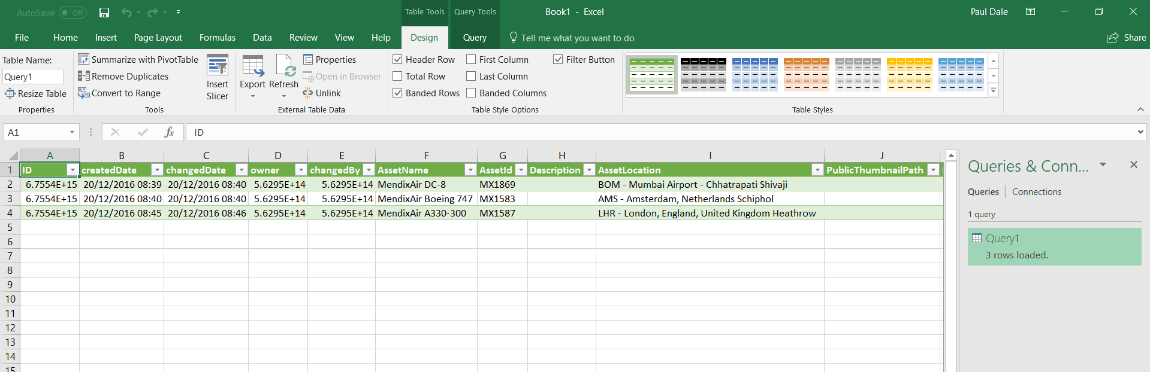Expand the Table Styles gallery
1150x372 pixels.
pyautogui.click(x=993, y=91)
